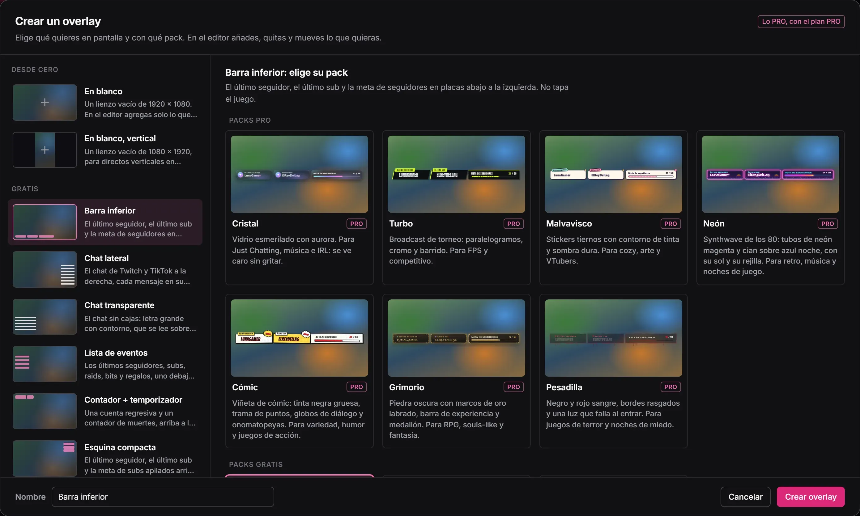Viewport: 860px width, 516px height.
Task: Click the plus icon on En blanco thumbnail
Action: [45, 102]
